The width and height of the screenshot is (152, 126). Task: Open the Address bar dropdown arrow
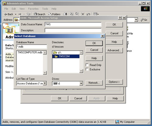(136, 20)
